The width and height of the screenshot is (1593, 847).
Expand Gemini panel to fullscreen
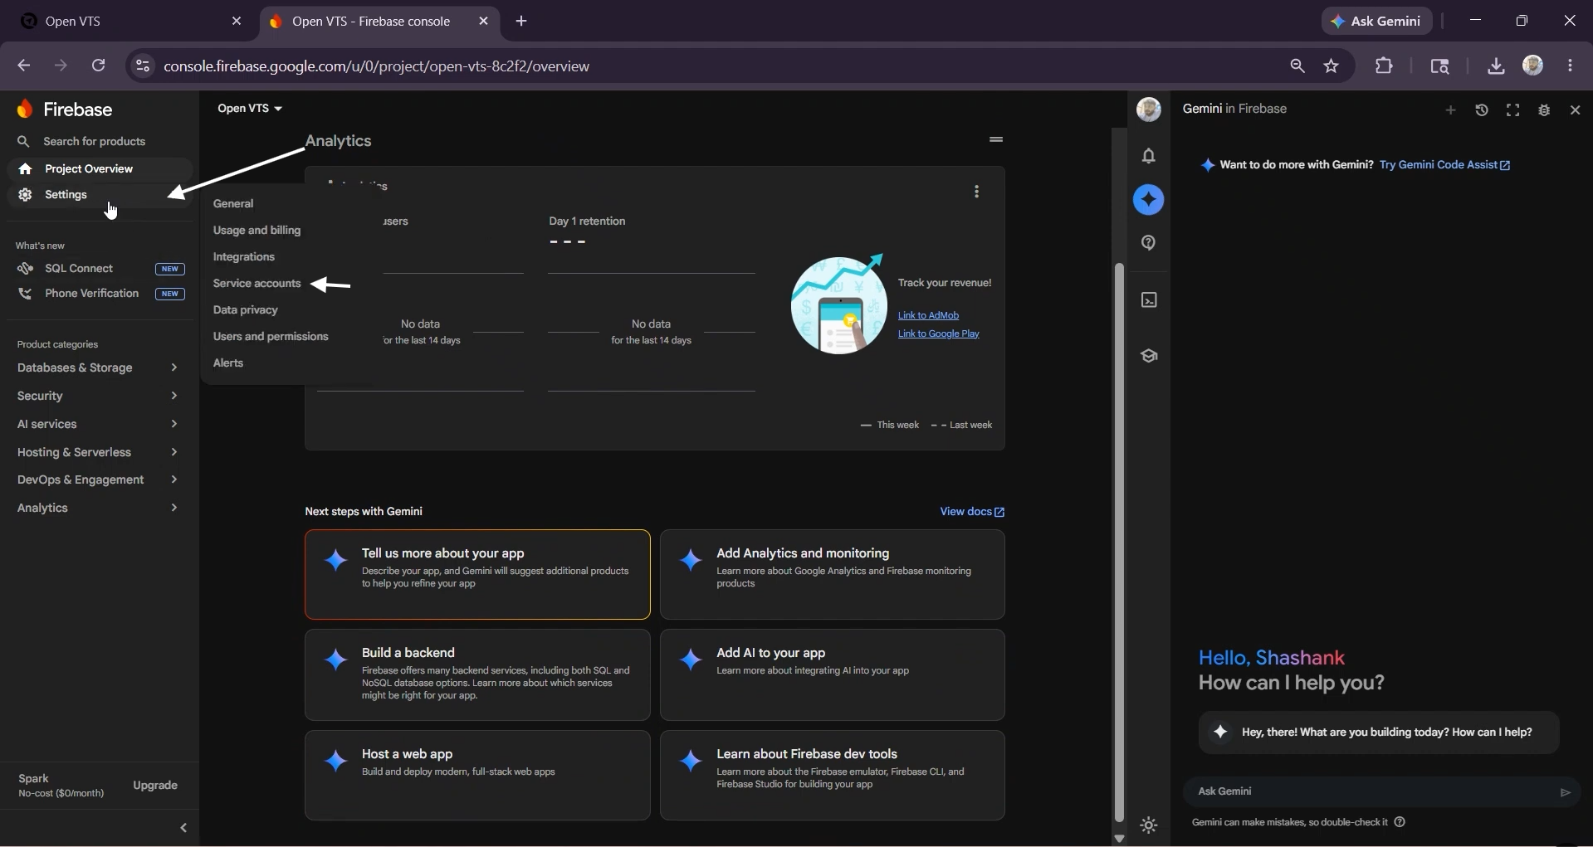1512,110
